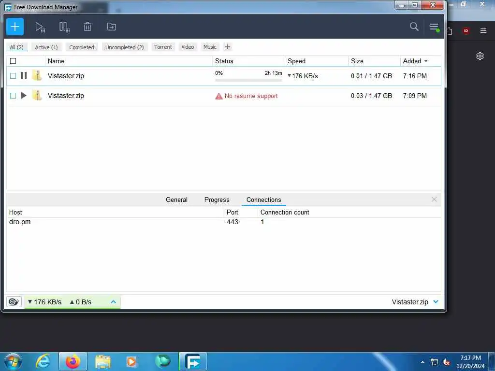Check the box for 7:16 PM Vistaster.zip
The image size is (495, 371).
[13, 76]
